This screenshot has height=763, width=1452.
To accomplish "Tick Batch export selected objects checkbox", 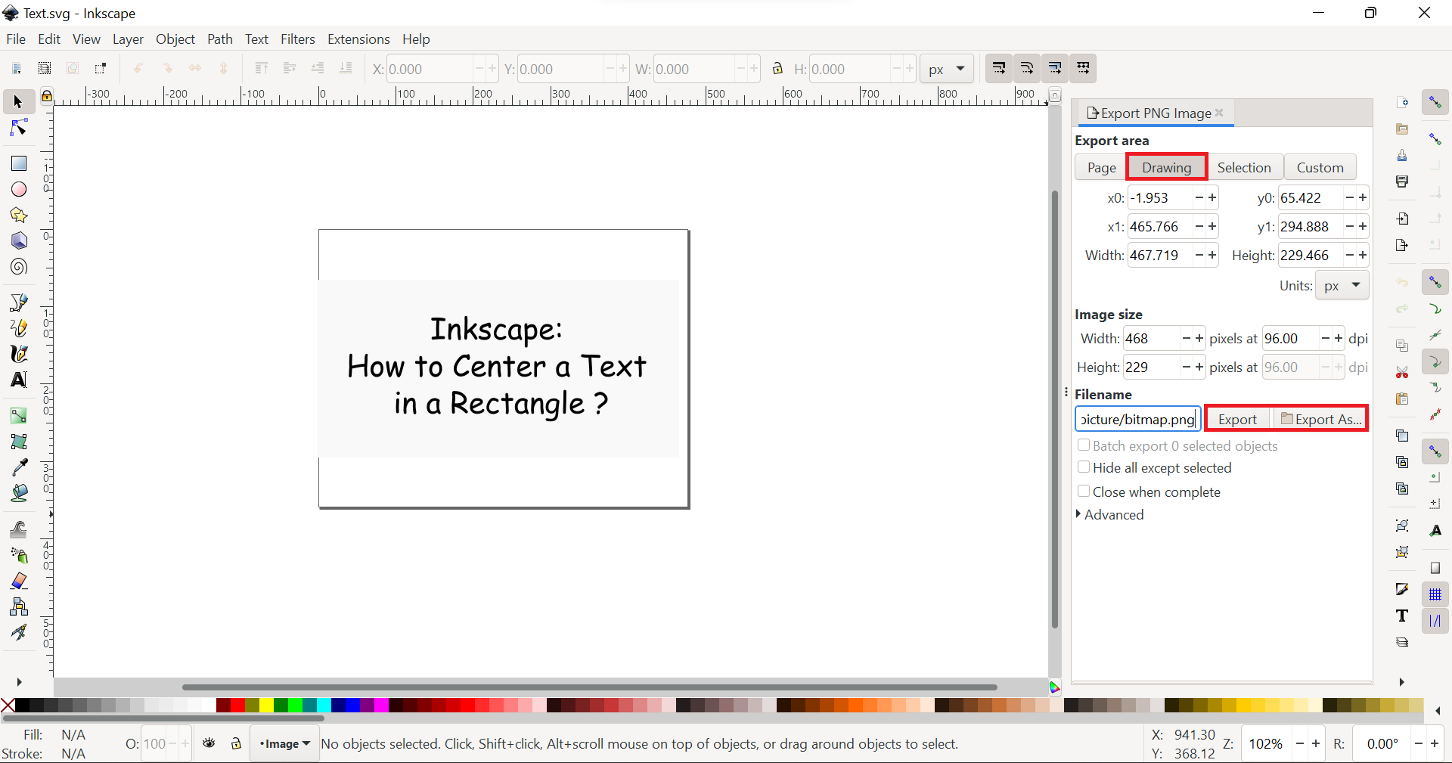I will click(x=1084, y=445).
